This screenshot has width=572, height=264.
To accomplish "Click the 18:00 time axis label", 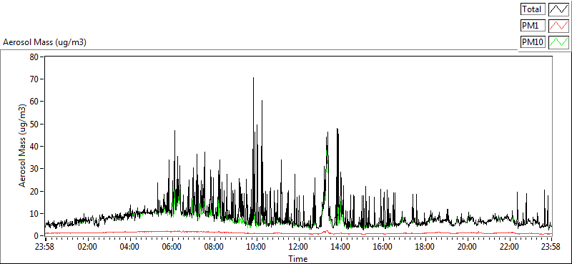I will (424, 247).
